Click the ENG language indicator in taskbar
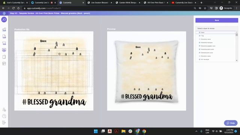Screen dimensions: 240x135 [x=207, y=131]
